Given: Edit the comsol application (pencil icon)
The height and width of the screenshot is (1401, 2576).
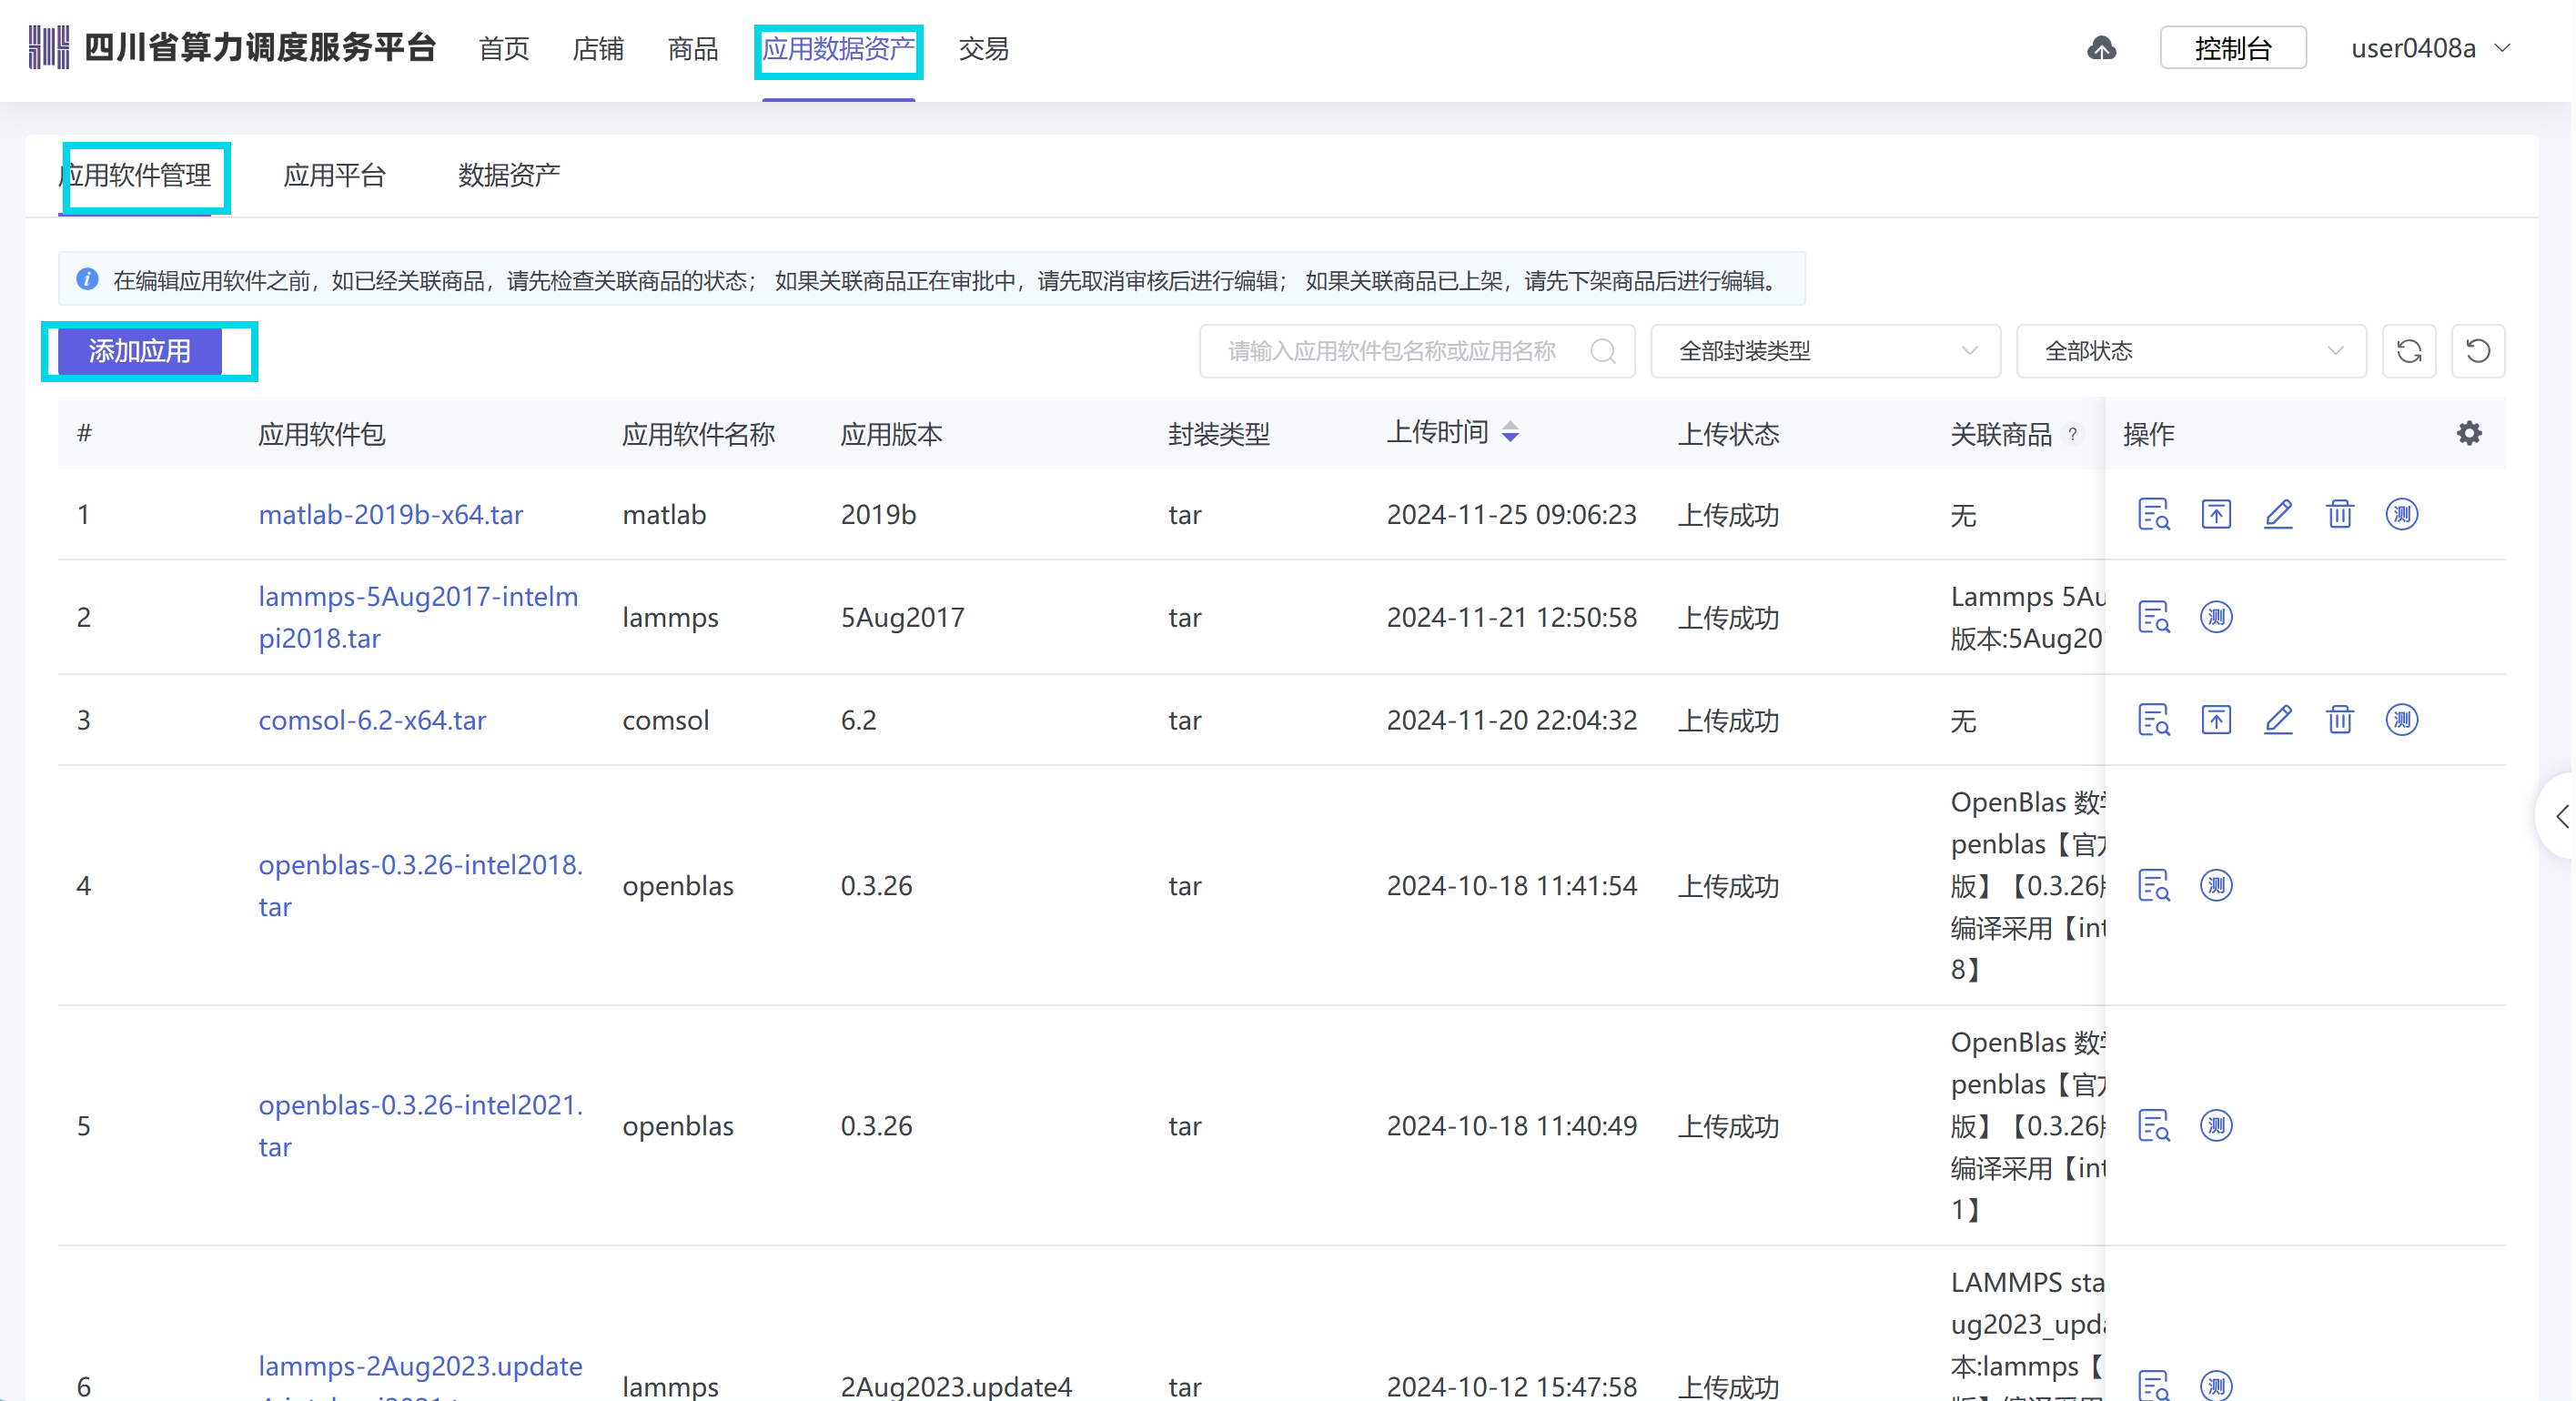Looking at the screenshot, I should click(x=2278, y=720).
